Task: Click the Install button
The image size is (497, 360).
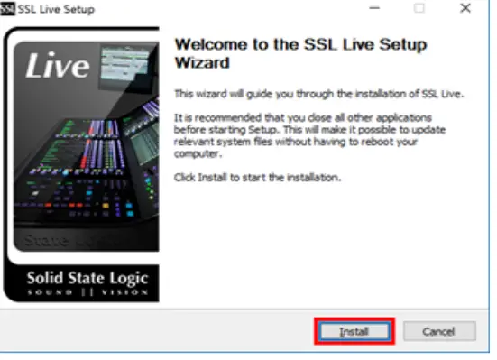Action: 354,331
